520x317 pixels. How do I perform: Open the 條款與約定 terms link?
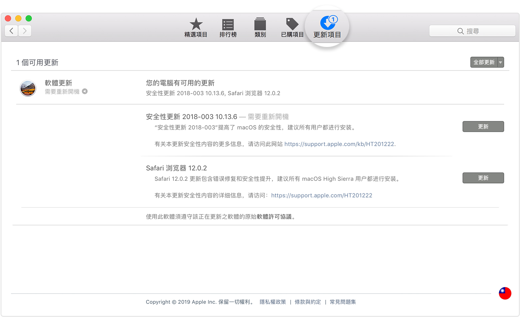click(308, 302)
